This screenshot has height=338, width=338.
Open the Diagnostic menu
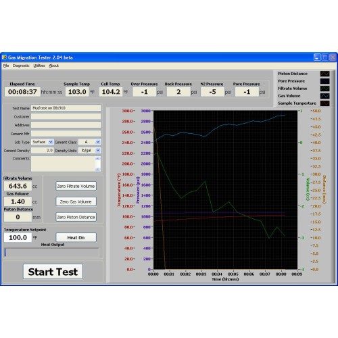click(21, 66)
